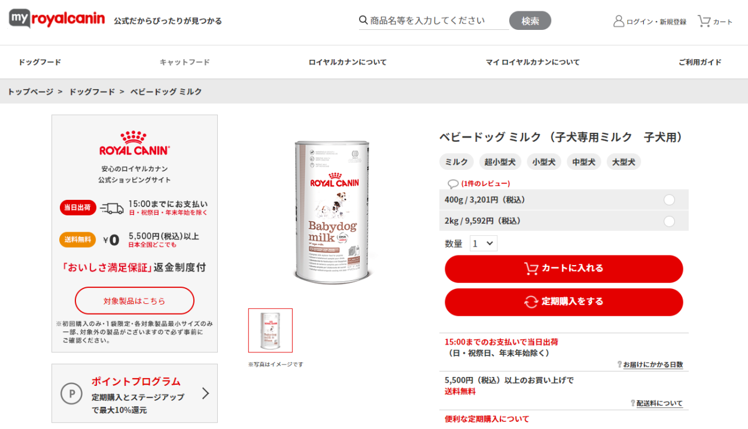This screenshot has height=429, width=748.
Task: Open the login user icon
Action: coord(619,21)
